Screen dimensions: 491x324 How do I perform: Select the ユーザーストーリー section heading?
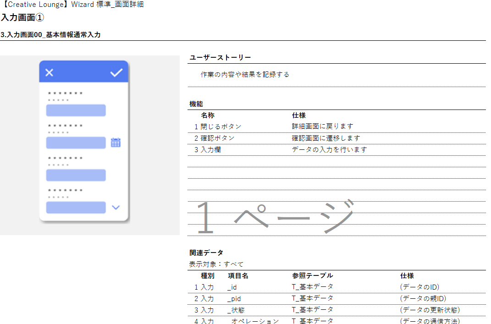tap(220, 57)
